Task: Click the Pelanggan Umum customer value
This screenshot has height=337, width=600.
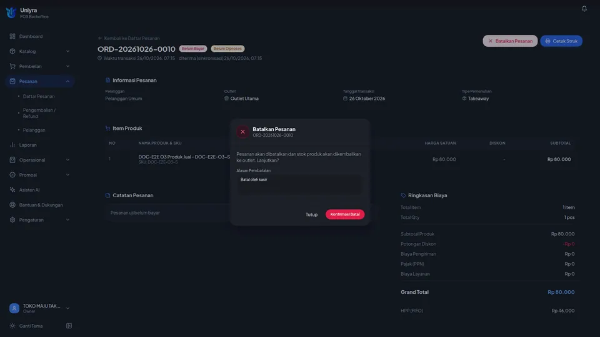Action: click(124, 99)
